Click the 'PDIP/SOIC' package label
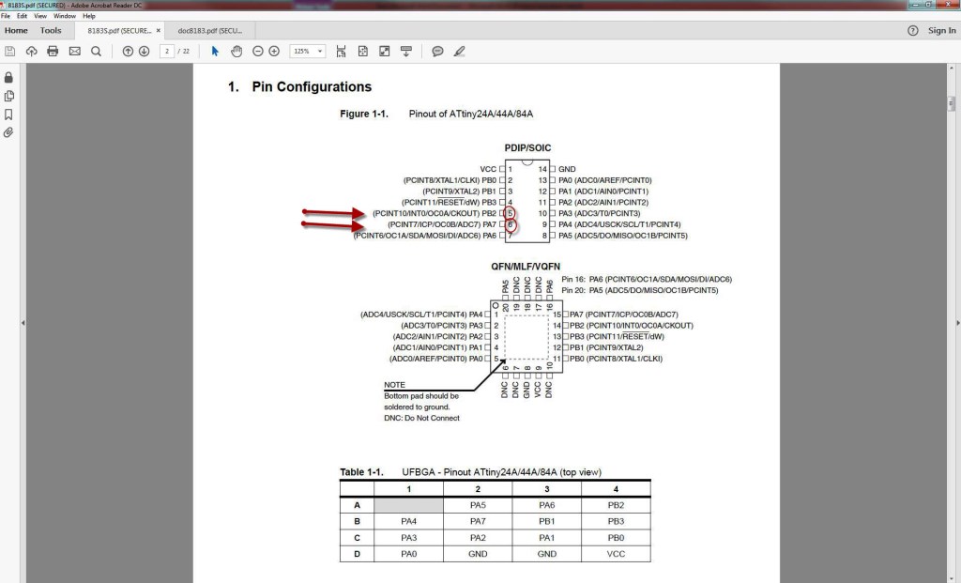Viewport: 961px width, 583px height. click(527, 148)
